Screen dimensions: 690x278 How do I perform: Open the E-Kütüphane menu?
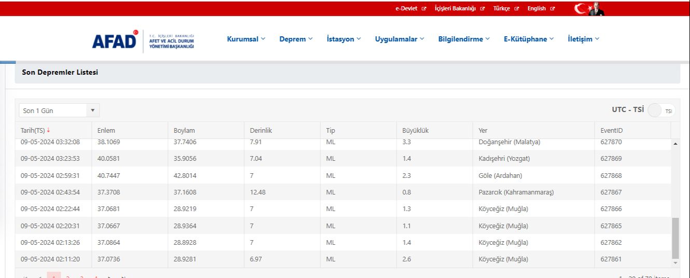pos(528,39)
